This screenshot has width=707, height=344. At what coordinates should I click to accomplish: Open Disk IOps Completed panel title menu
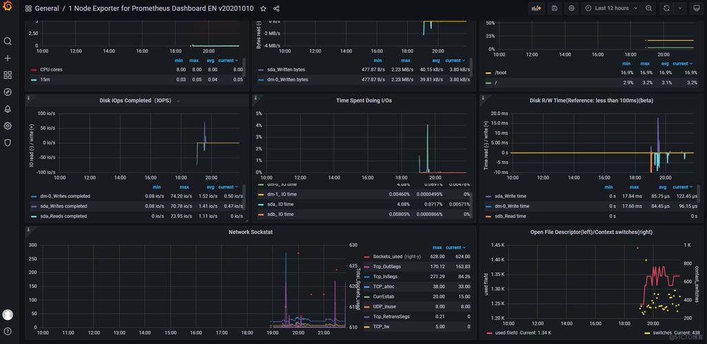135,100
